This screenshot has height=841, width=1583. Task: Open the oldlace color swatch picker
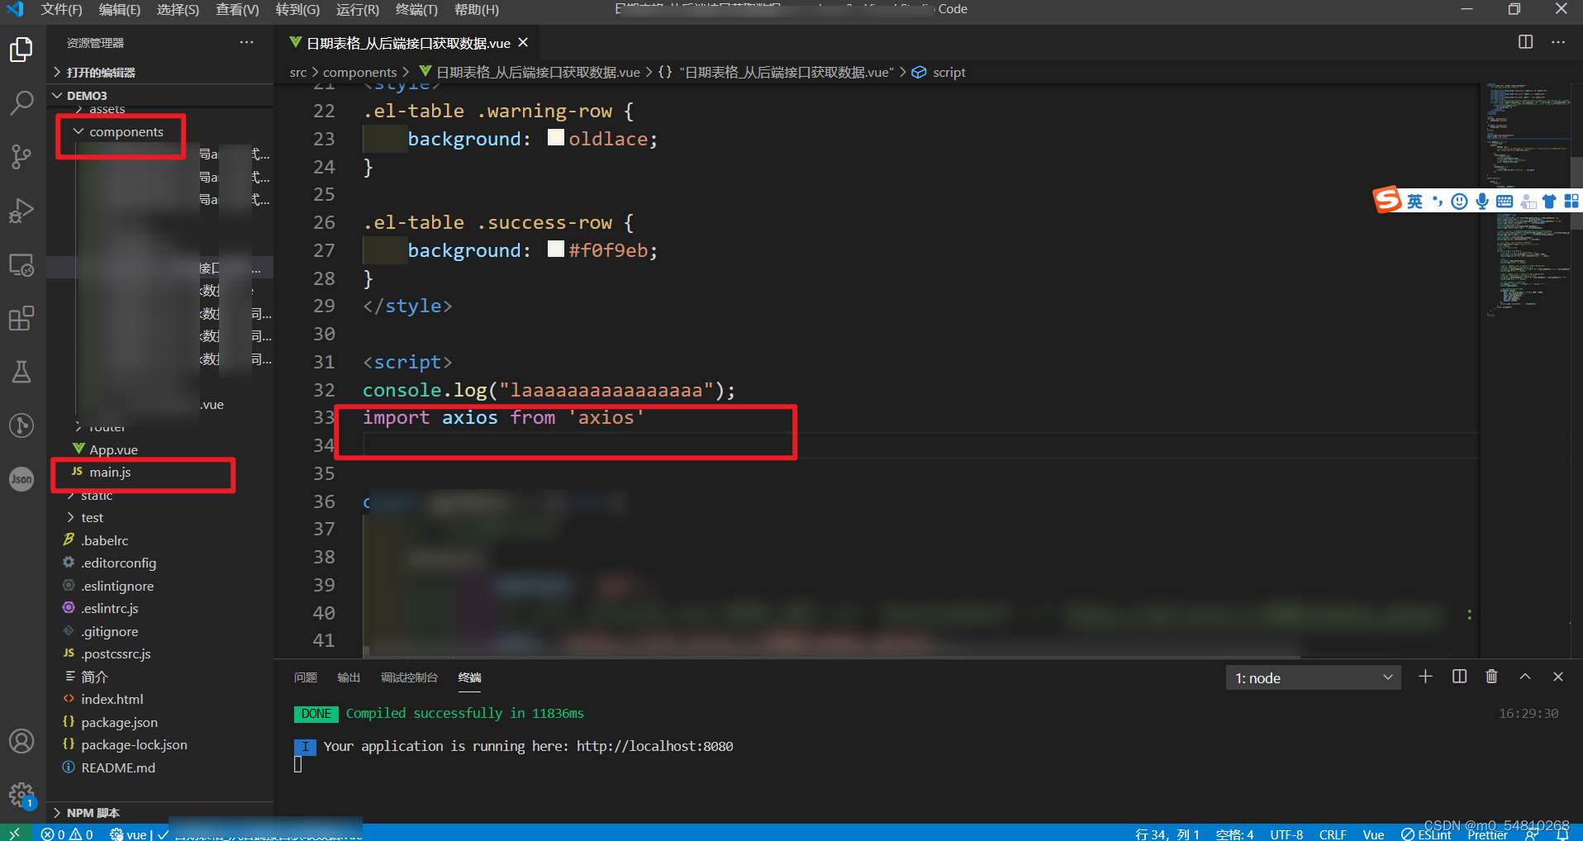coord(556,137)
